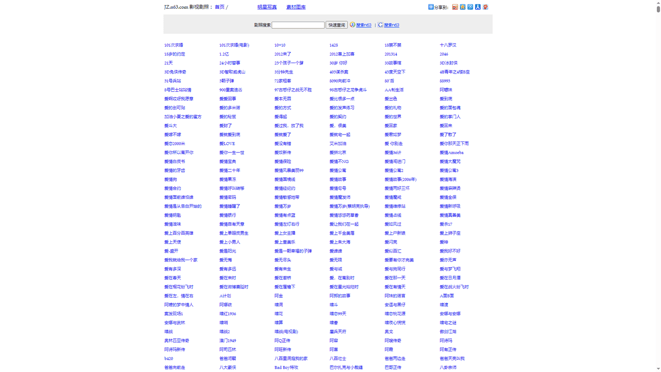This screenshot has height=372, width=661.
Task: Open 爱情公寓2 link
Action: pyautogui.click(x=394, y=170)
